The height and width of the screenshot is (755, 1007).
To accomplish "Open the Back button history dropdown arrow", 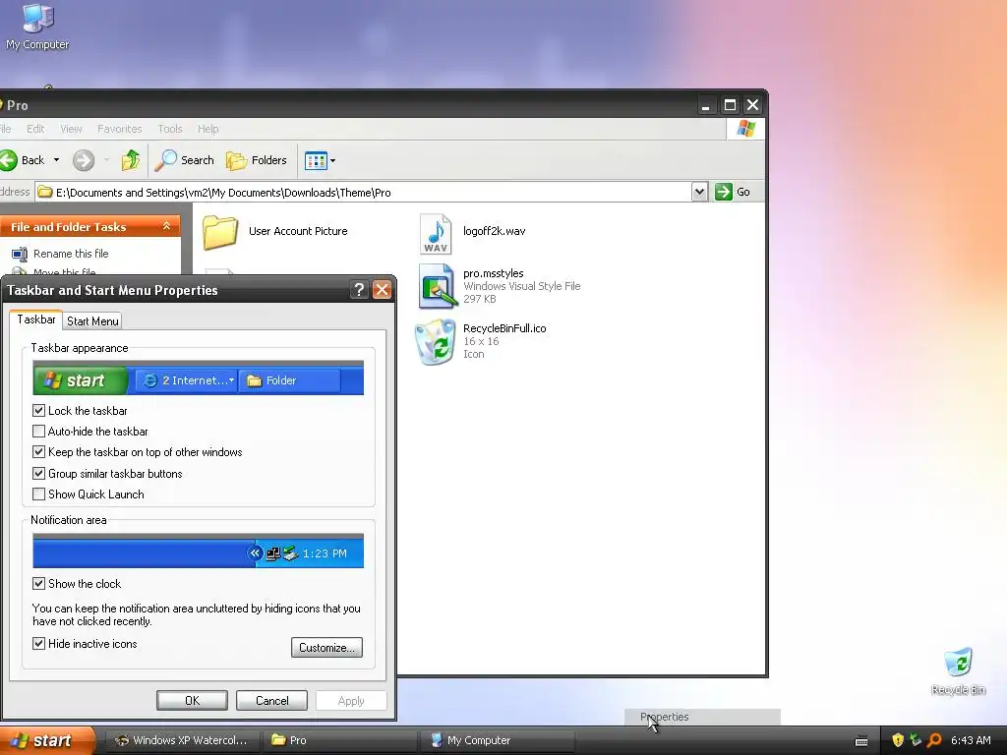I will (x=56, y=160).
